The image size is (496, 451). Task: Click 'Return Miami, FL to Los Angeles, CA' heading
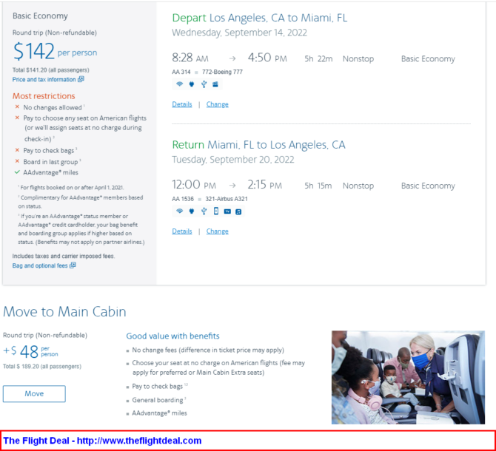[259, 145]
